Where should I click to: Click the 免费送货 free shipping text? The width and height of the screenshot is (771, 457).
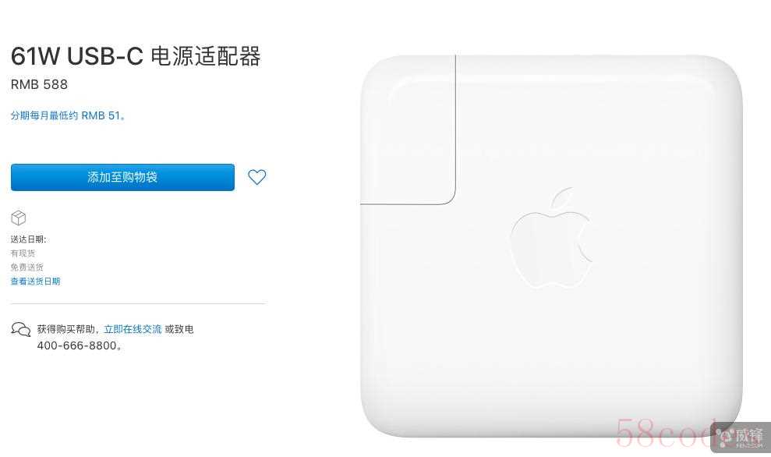(27, 267)
